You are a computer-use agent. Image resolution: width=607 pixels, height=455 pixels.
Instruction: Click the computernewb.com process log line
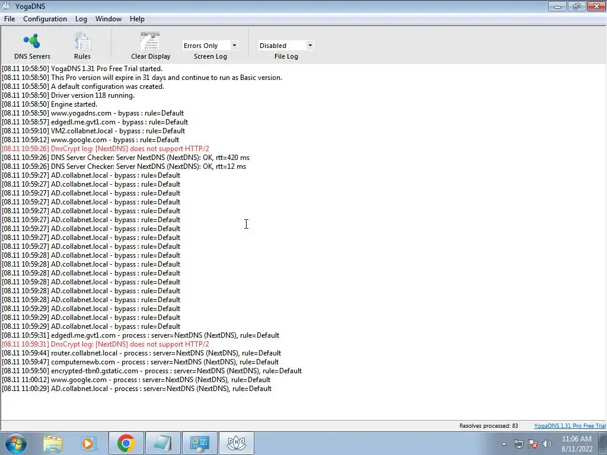[x=140, y=362]
